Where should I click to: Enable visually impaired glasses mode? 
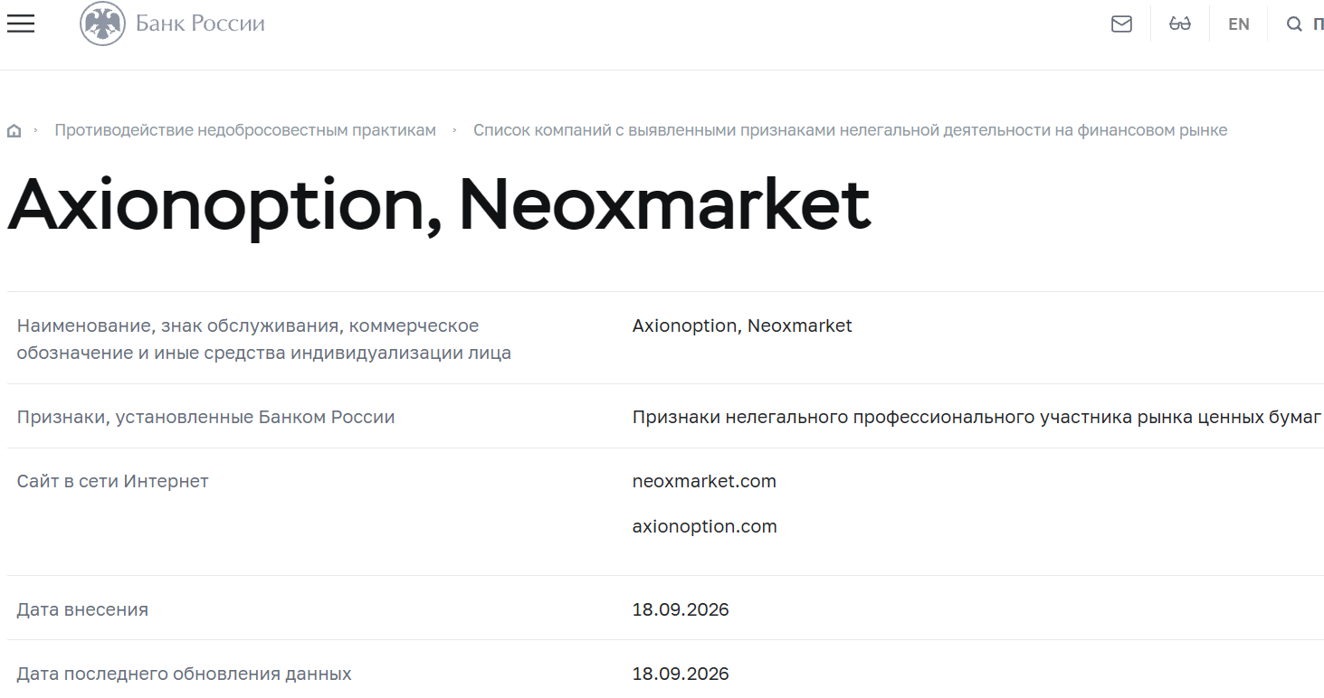[1180, 24]
